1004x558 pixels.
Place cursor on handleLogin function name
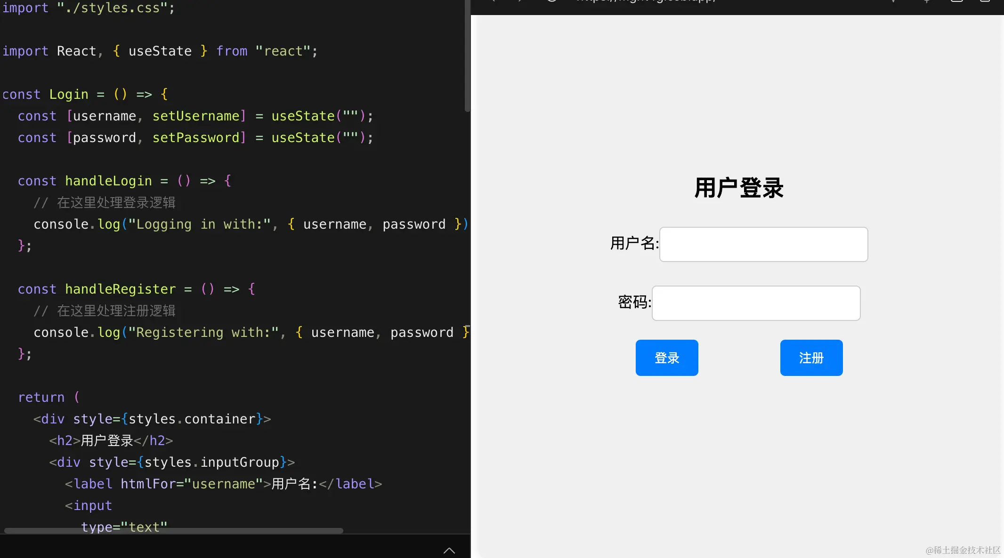pyautogui.click(x=108, y=181)
